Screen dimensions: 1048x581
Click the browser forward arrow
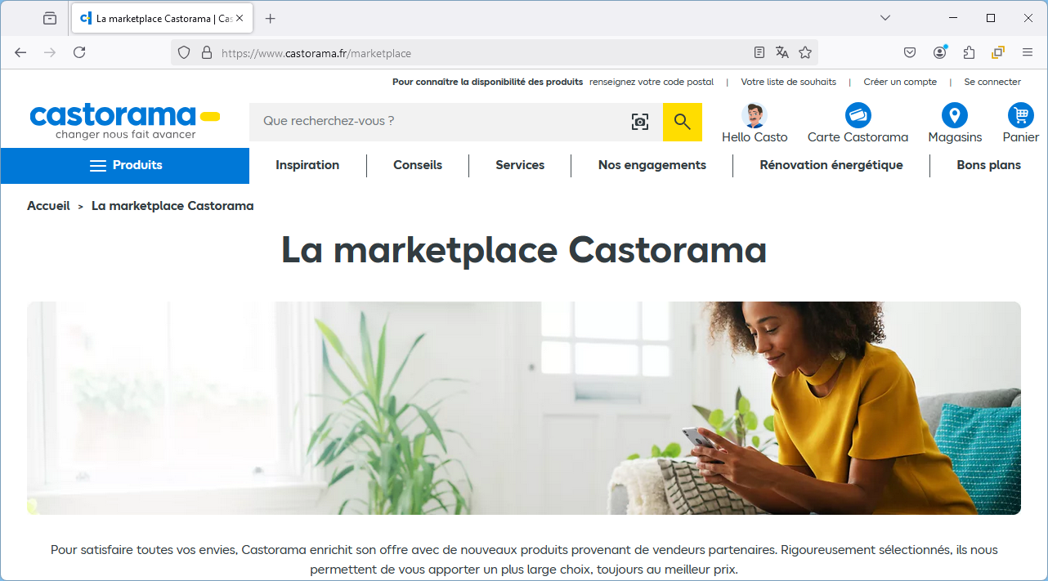(x=50, y=52)
